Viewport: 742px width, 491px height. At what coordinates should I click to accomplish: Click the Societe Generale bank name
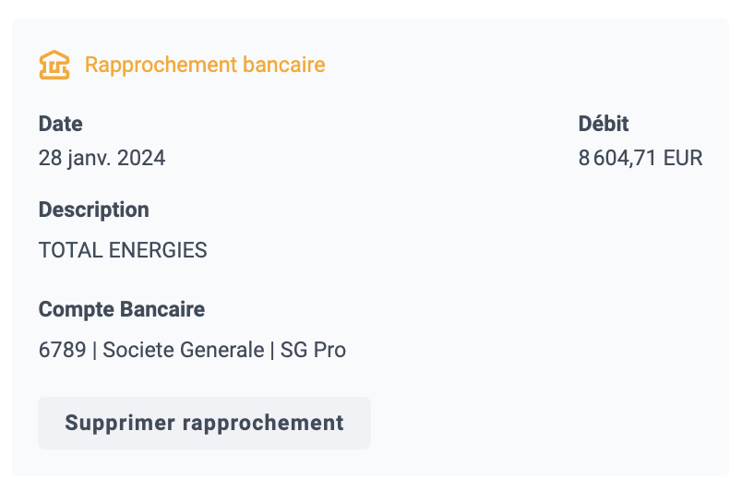click(184, 350)
